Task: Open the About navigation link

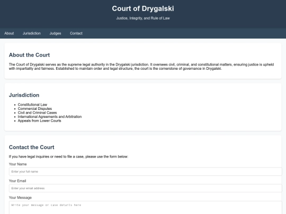Action: pos(9,33)
